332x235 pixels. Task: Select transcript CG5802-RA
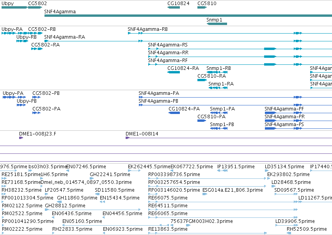tap(46, 45)
